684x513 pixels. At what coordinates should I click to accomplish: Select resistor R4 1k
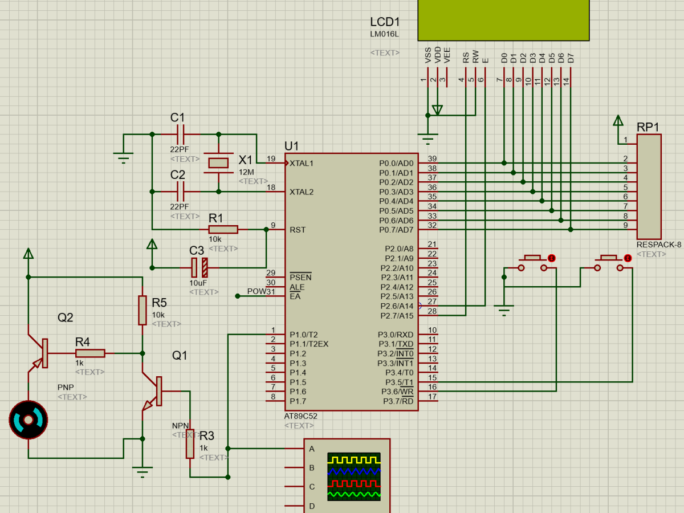coord(90,353)
